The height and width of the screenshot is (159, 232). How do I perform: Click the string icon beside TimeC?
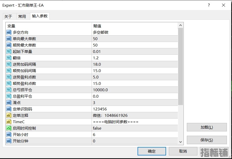click(9, 122)
